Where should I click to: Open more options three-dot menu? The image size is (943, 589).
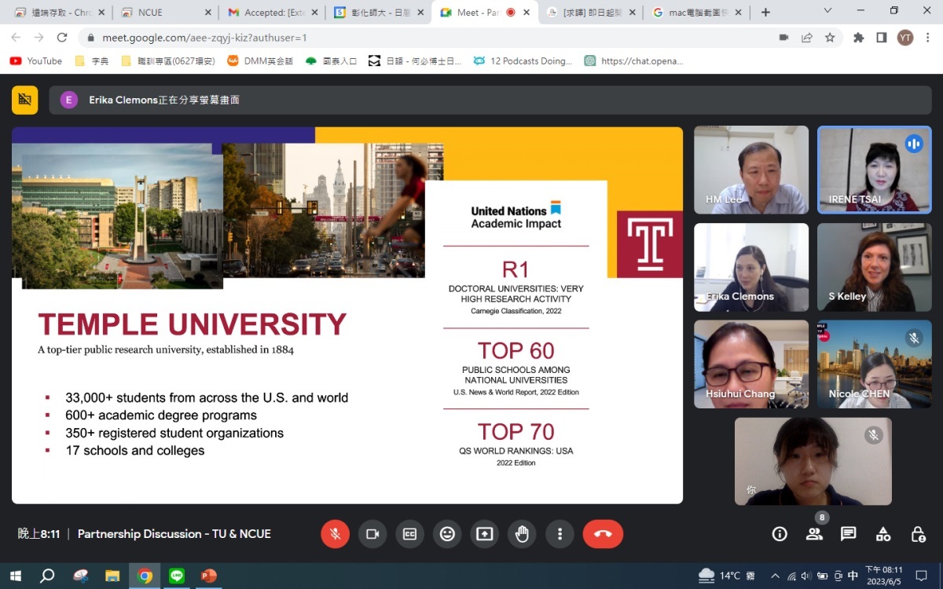pyautogui.click(x=560, y=534)
